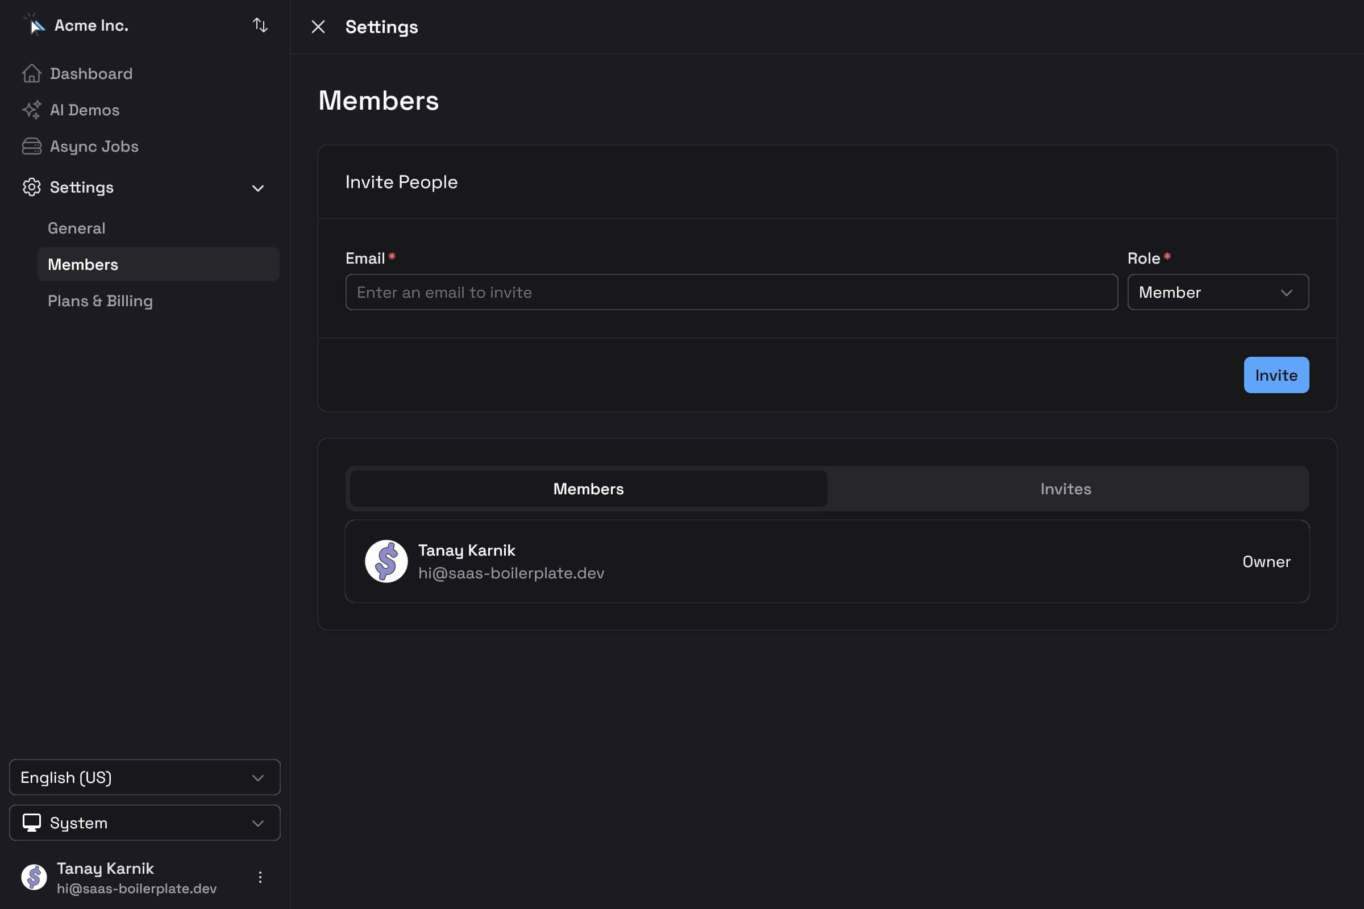
Task: Select AI Demos in the sidebar
Action: (84, 110)
